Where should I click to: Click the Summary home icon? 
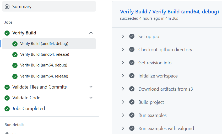(7, 7)
